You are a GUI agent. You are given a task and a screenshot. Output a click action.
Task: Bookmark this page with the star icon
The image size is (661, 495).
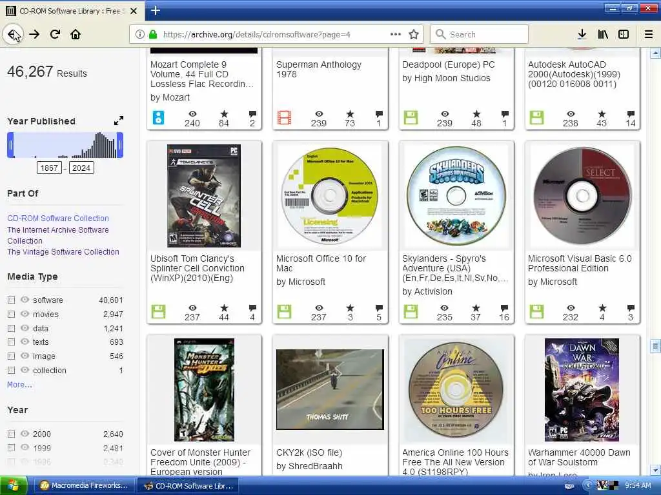(414, 35)
